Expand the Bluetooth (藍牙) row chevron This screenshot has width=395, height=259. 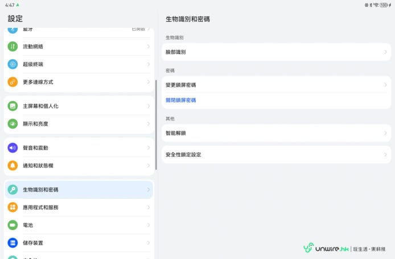[149, 29]
